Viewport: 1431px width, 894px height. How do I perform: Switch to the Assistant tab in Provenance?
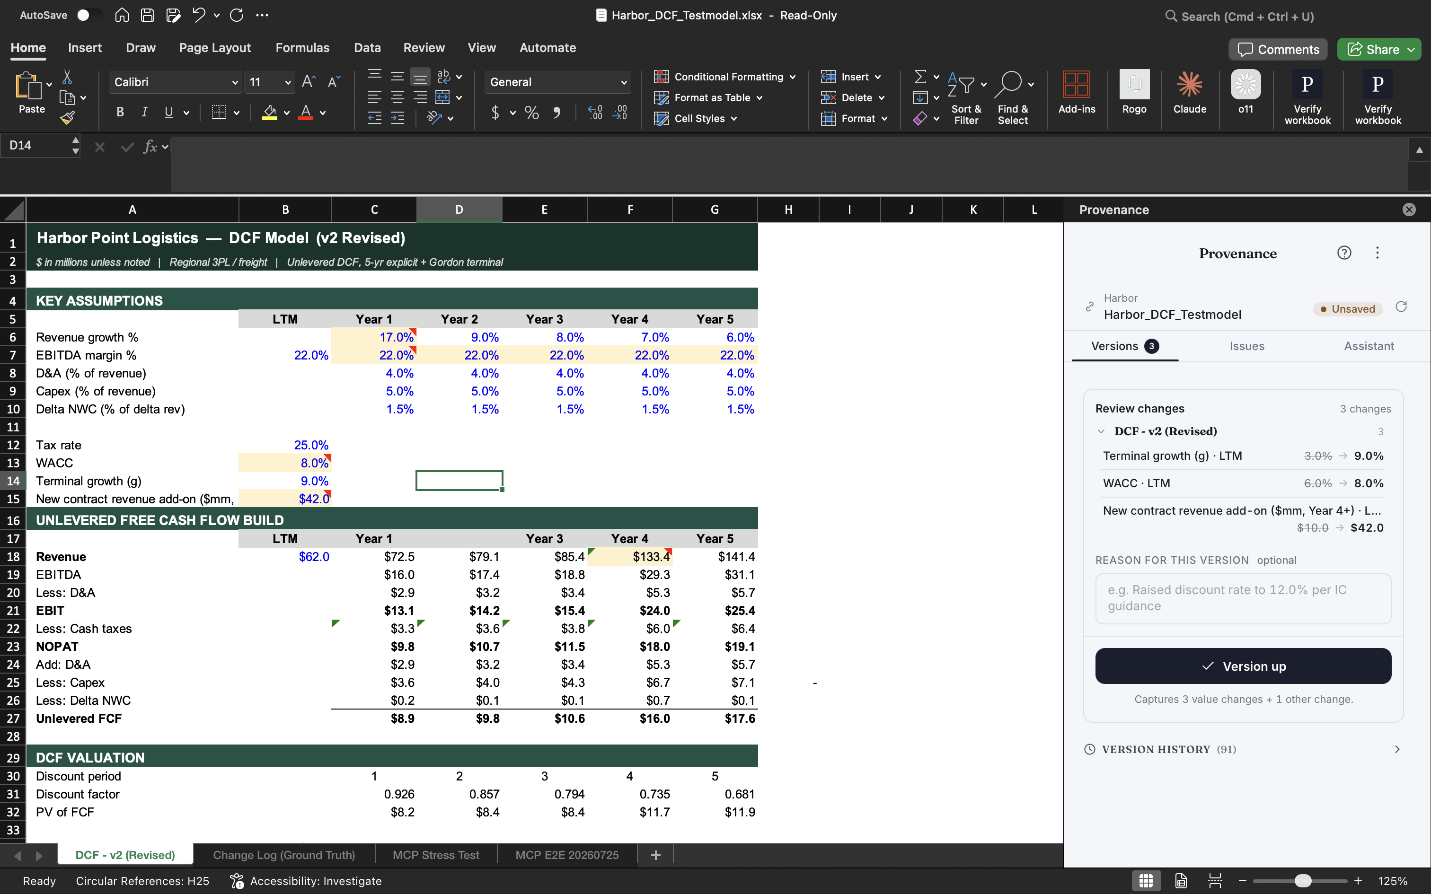click(1369, 346)
